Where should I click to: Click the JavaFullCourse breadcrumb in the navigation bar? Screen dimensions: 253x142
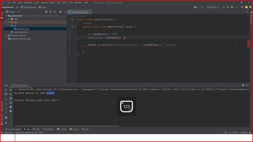(x=28, y=7)
